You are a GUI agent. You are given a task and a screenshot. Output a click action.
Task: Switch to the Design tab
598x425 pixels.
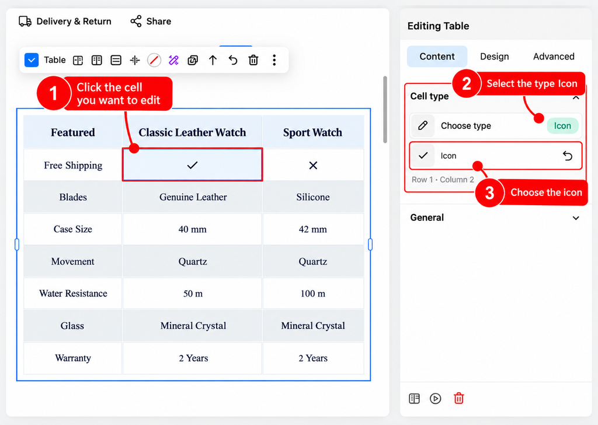click(x=494, y=57)
